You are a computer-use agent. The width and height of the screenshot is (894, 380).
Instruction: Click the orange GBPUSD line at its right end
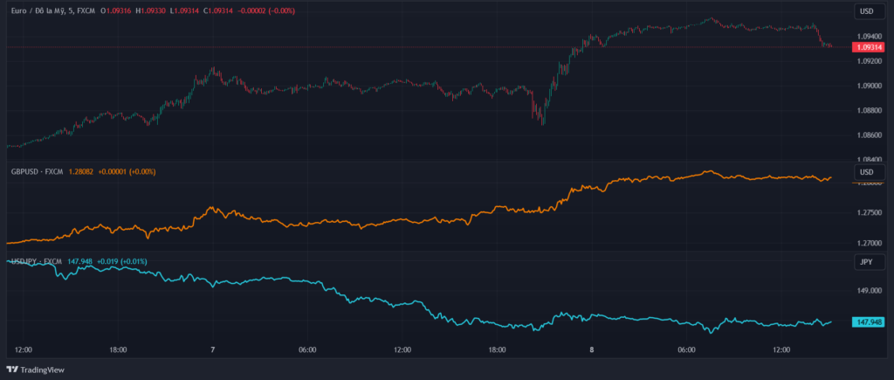[x=831, y=177]
